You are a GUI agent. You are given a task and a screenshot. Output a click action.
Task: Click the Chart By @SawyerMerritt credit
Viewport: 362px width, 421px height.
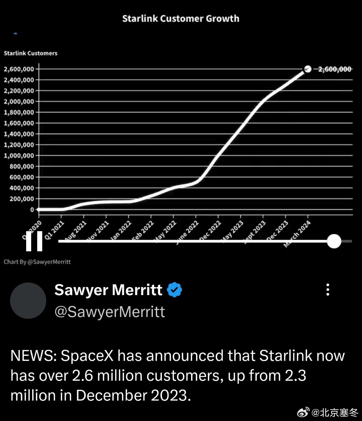click(37, 262)
